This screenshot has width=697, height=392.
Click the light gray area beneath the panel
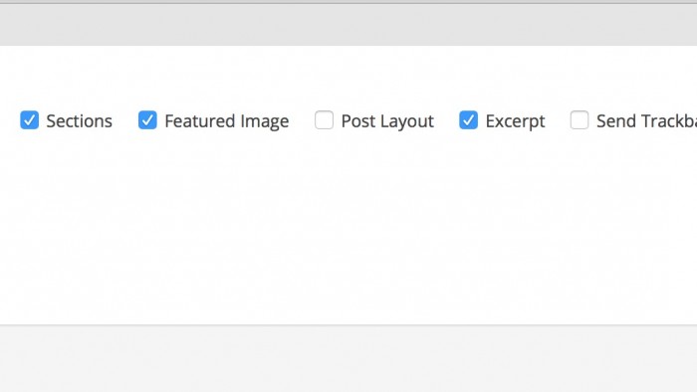348,359
